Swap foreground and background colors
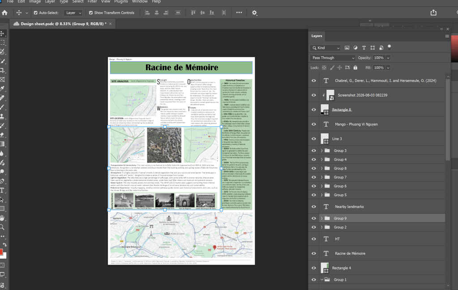Screen dimensions: 458x290 pyautogui.click(x=4, y=245)
